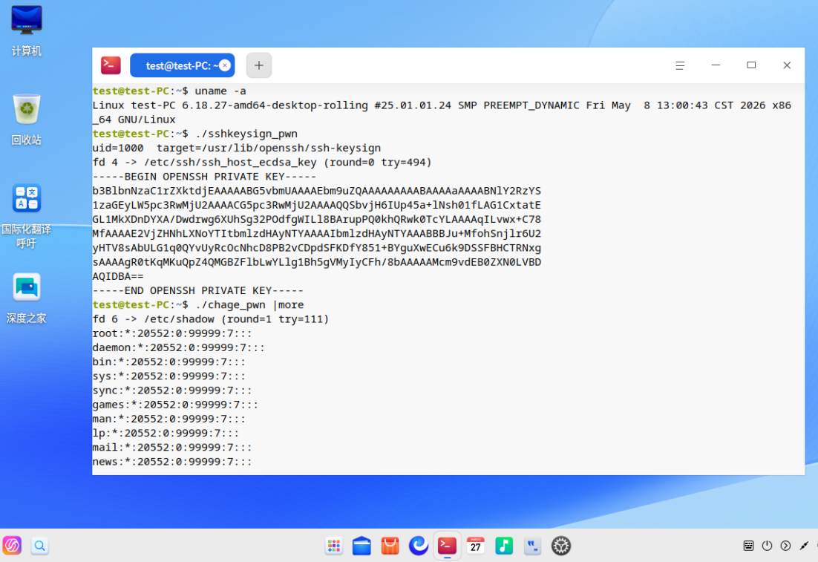This screenshot has width=818, height=562.
Task: Click the 'Linux test-PC 6.18.27' output line
Action: pos(442,105)
